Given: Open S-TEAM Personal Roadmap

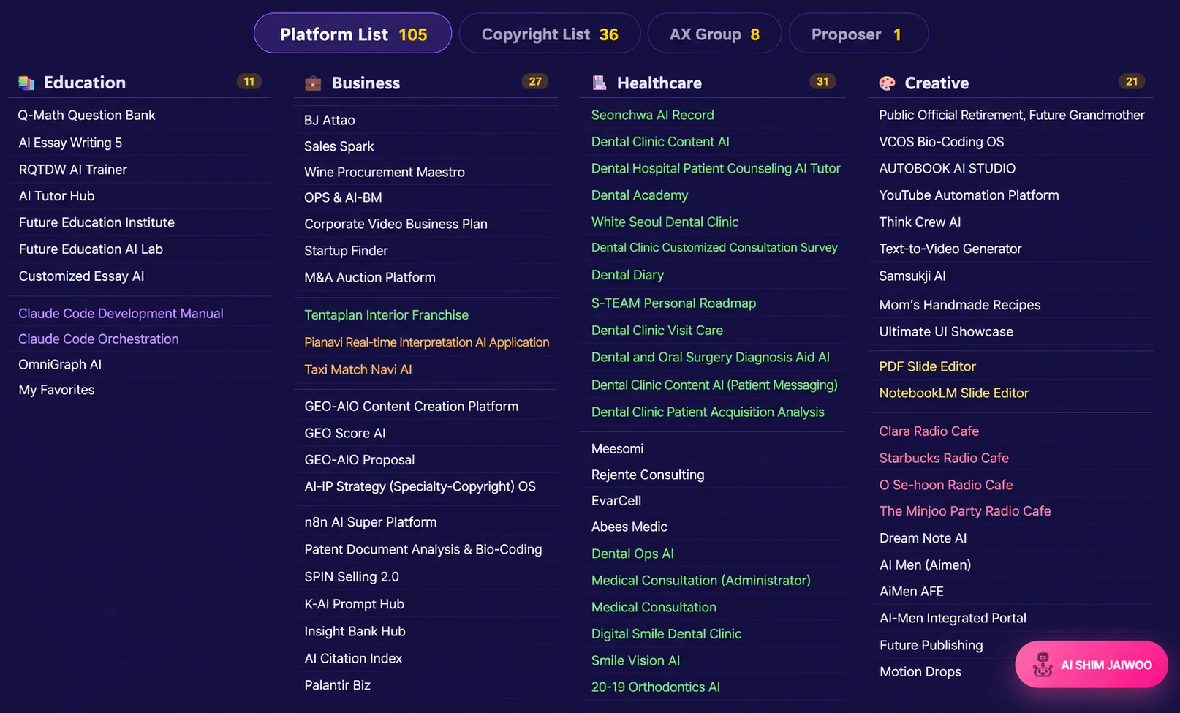Looking at the screenshot, I should point(674,303).
